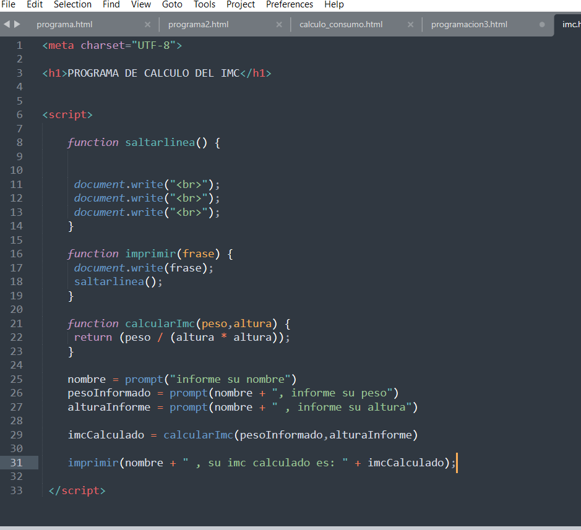The image size is (581, 530).
Task: Click the previous tab left arrow
Action: (7, 24)
